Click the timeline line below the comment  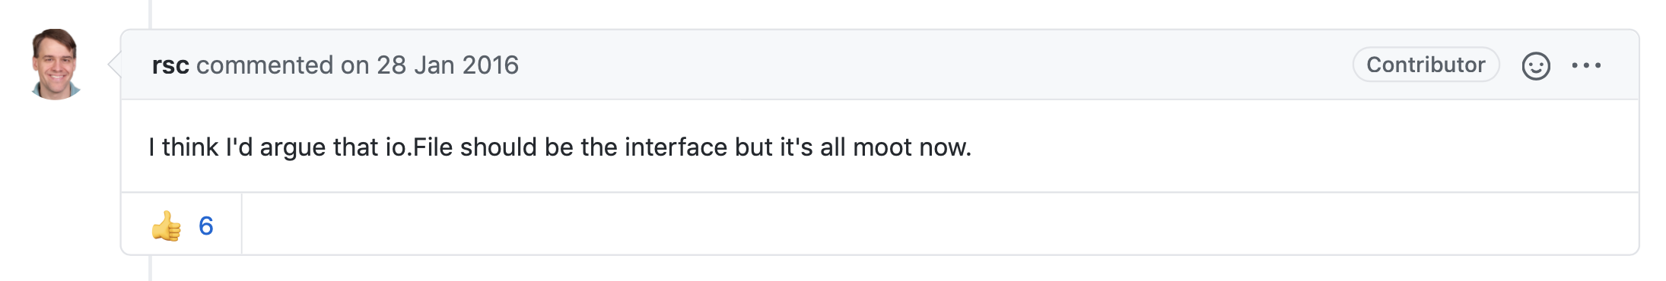pyautogui.click(x=151, y=268)
